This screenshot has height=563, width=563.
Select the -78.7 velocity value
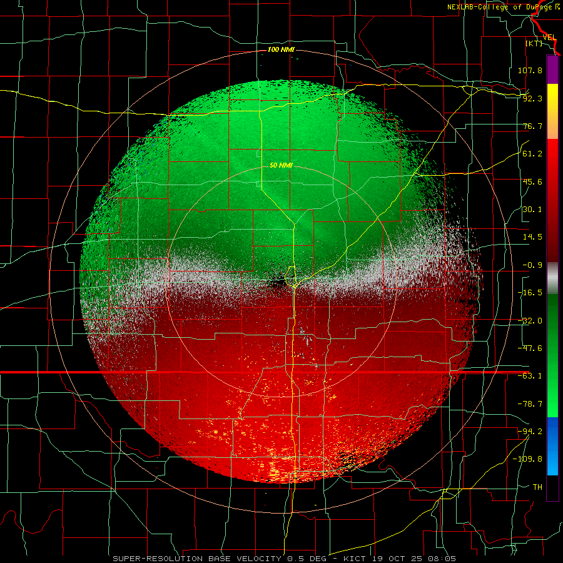pos(530,404)
